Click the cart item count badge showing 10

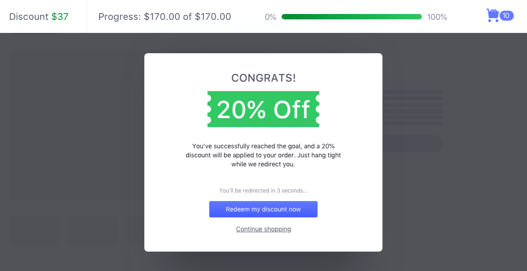pyautogui.click(x=506, y=16)
